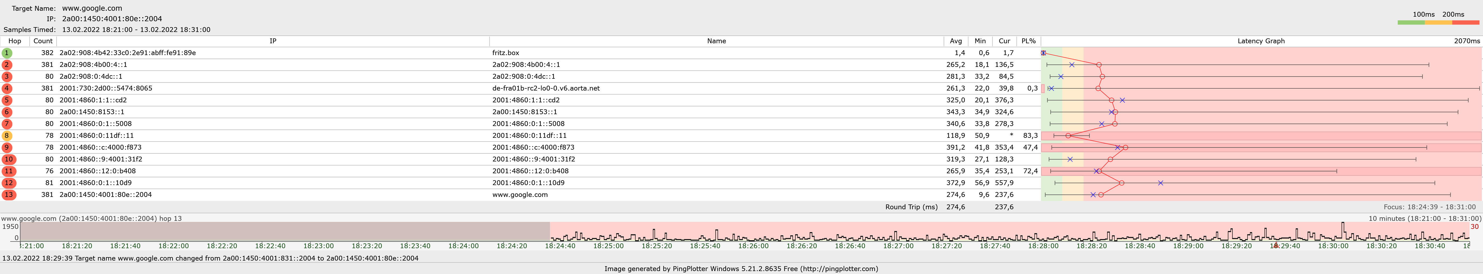Click the red legend color bar segment
Viewport: 1483px width, 274px height.
[x=1465, y=22]
